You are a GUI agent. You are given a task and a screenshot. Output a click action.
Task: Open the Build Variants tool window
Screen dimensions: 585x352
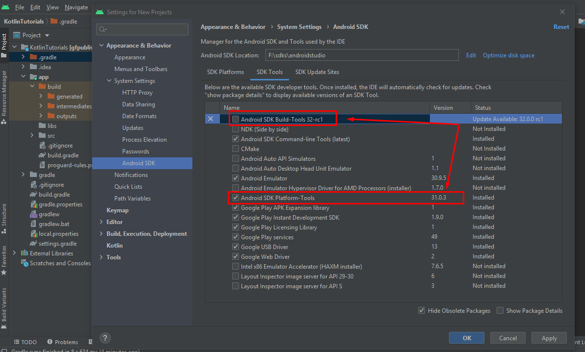click(x=4, y=307)
